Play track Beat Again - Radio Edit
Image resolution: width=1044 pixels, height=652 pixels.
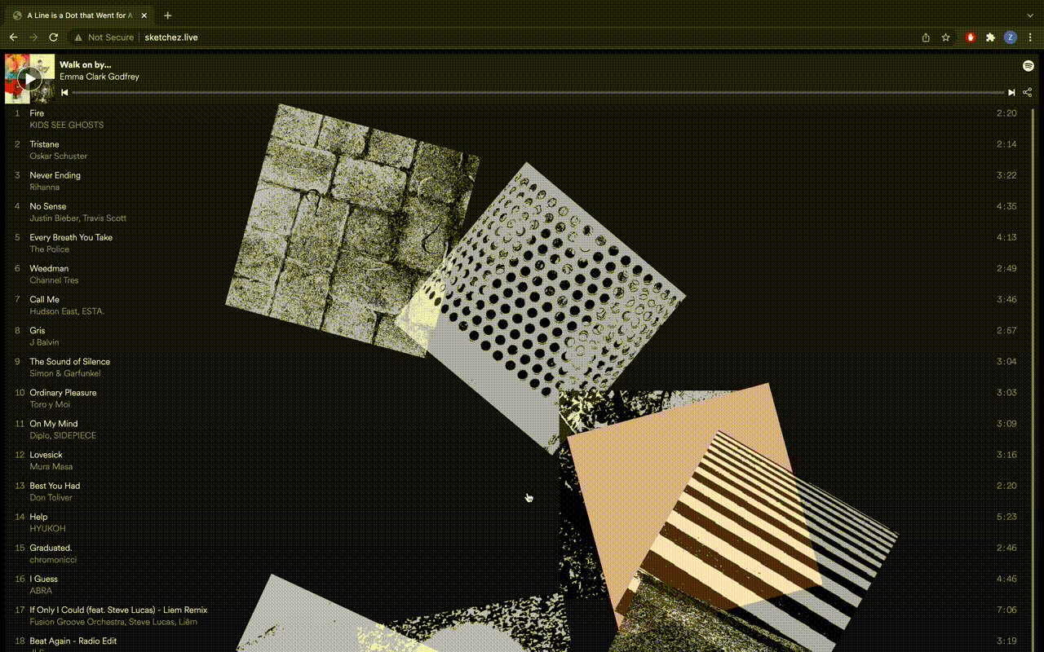pos(516,644)
